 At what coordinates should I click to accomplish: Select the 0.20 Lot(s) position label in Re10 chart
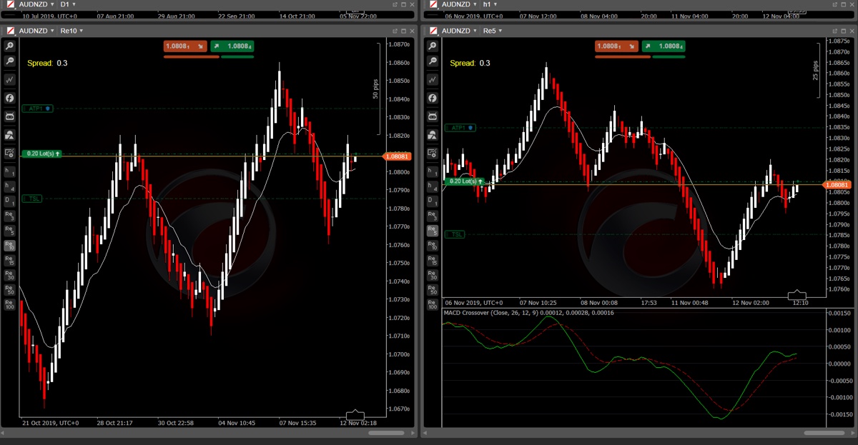pos(41,154)
